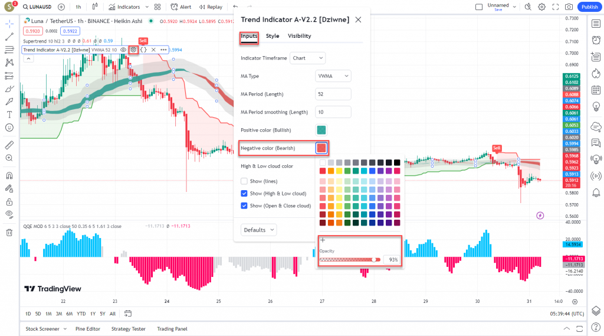The image size is (604, 336).
Task: Open the Unnamed layout dropdown arrow
Action: pyautogui.click(x=514, y=7)
